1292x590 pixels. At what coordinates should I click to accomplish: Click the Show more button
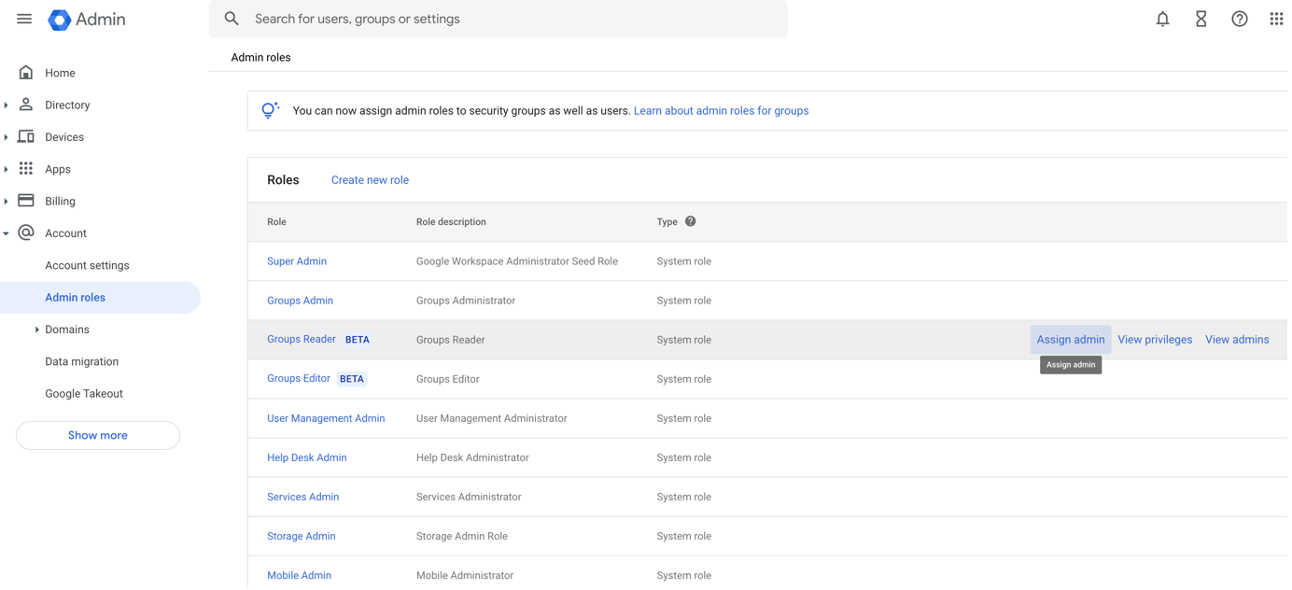pos(98,435)
